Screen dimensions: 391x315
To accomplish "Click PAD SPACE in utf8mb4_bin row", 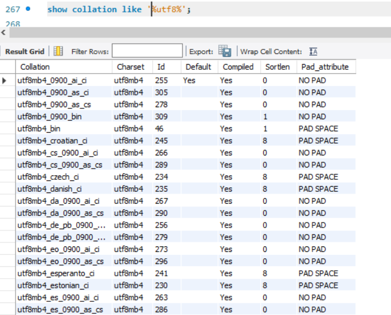I will pos(326,128).
